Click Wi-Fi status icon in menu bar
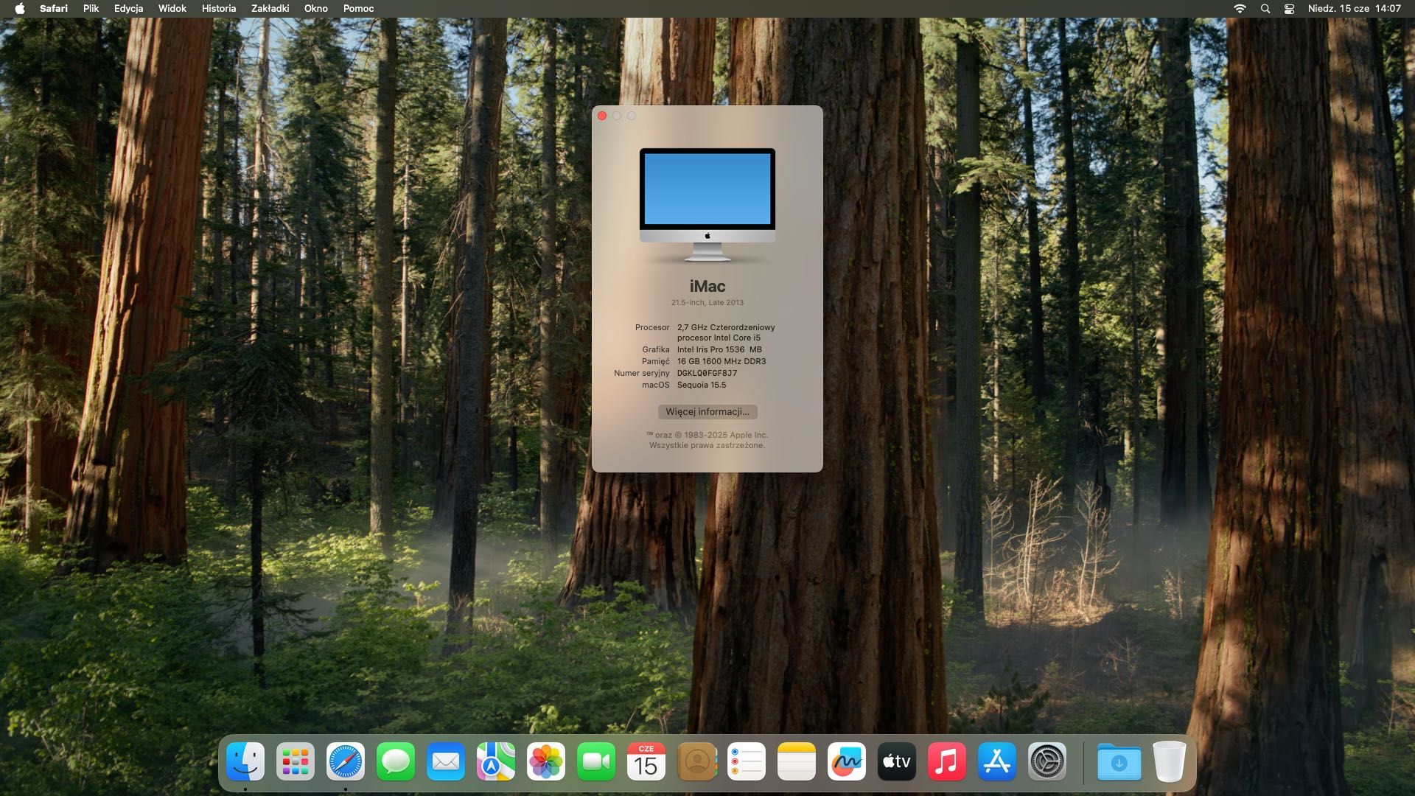1415x796 pixels. tap(1240, 9)
